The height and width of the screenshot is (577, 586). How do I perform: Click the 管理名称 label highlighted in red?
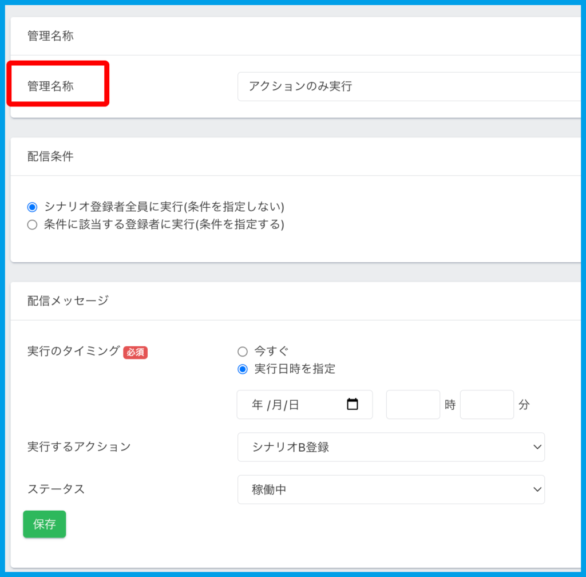[x=51, y=86]
